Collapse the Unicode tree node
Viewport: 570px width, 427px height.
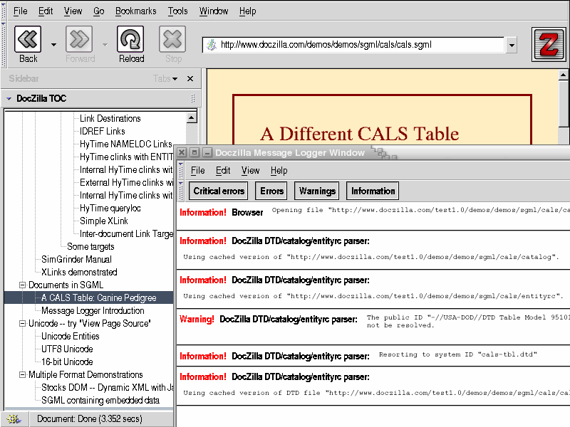click(23, 323)
